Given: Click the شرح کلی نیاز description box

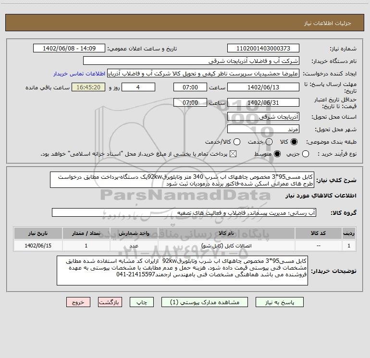Looking at the screenshot, I should 182,180.
